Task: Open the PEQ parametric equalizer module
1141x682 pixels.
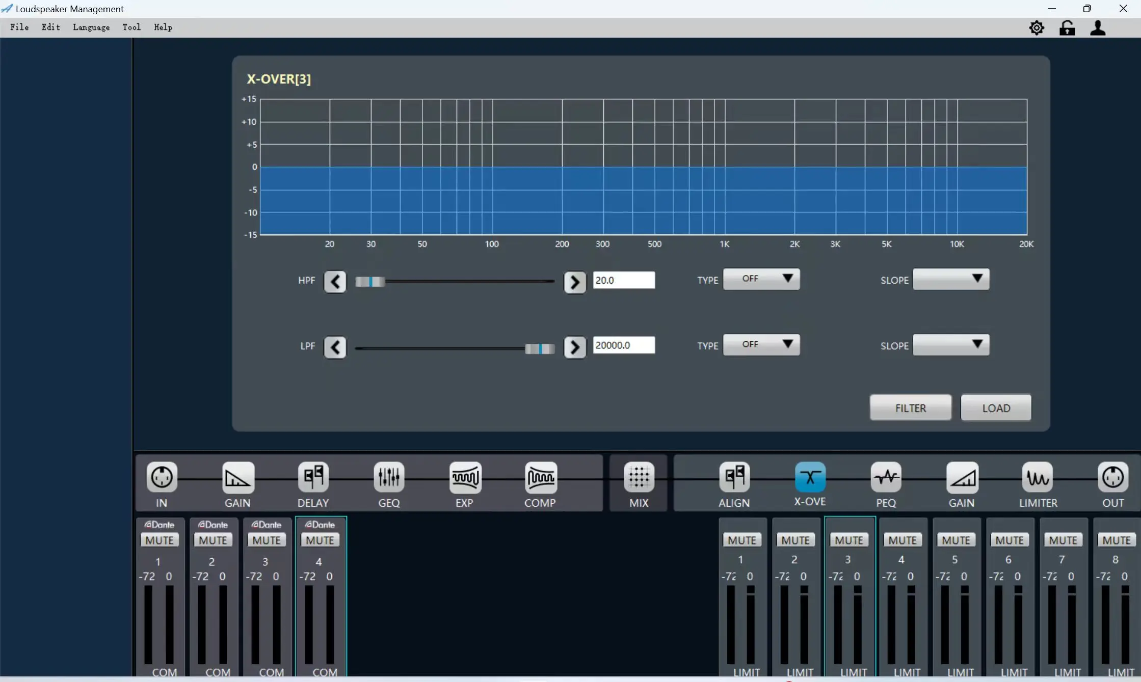Action: (x=886, y=477)
